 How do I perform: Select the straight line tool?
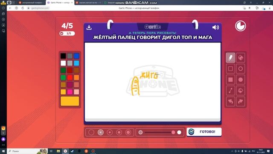[230, 90]
